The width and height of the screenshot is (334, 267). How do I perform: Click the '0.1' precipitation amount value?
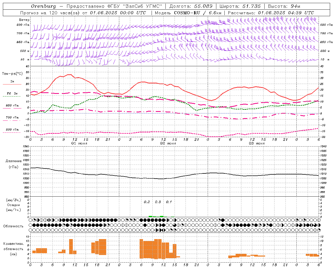click(x=169, y=202)
